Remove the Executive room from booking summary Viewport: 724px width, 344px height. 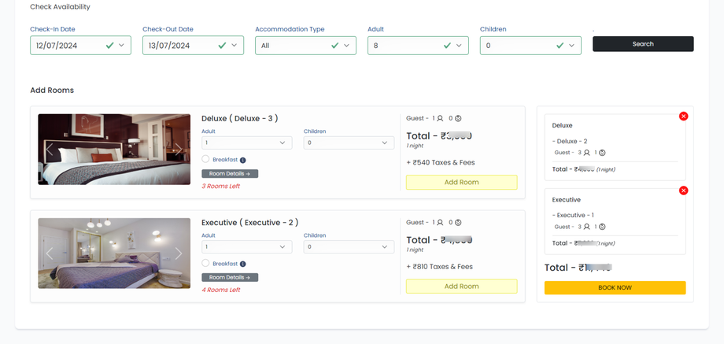click(x=683, y=190)
